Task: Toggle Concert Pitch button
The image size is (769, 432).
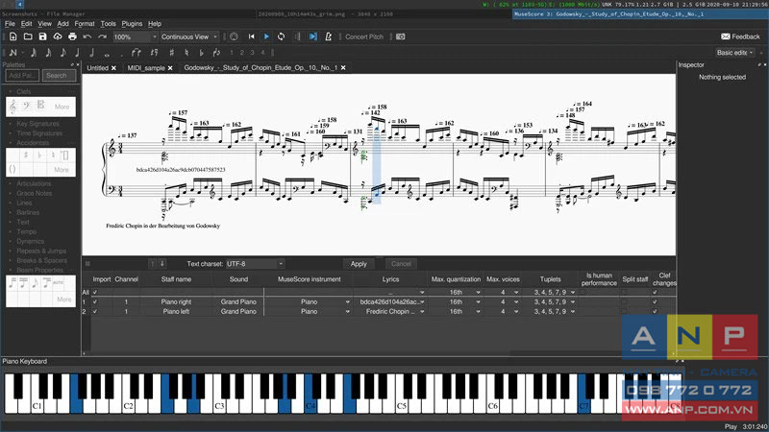Action: tap(364, 36)
